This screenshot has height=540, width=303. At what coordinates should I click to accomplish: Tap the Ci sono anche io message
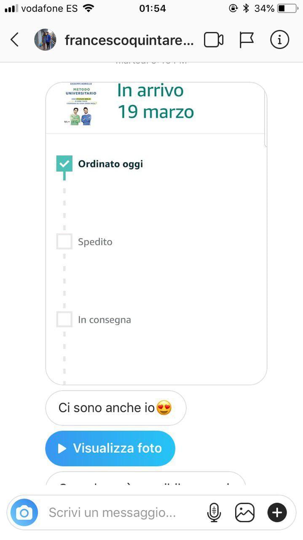coord(115,408)
